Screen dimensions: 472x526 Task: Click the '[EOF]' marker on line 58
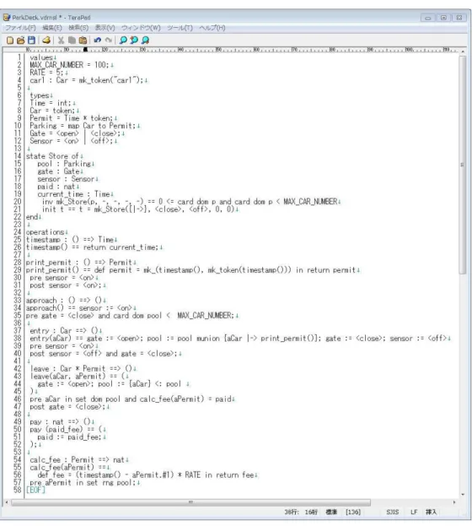35,490
